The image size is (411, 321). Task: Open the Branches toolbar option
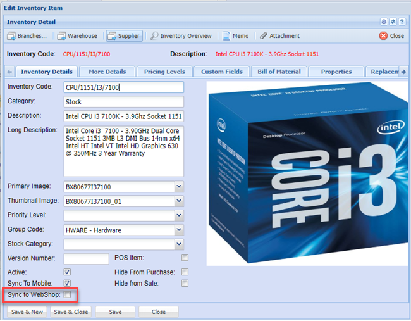point(28,36)
